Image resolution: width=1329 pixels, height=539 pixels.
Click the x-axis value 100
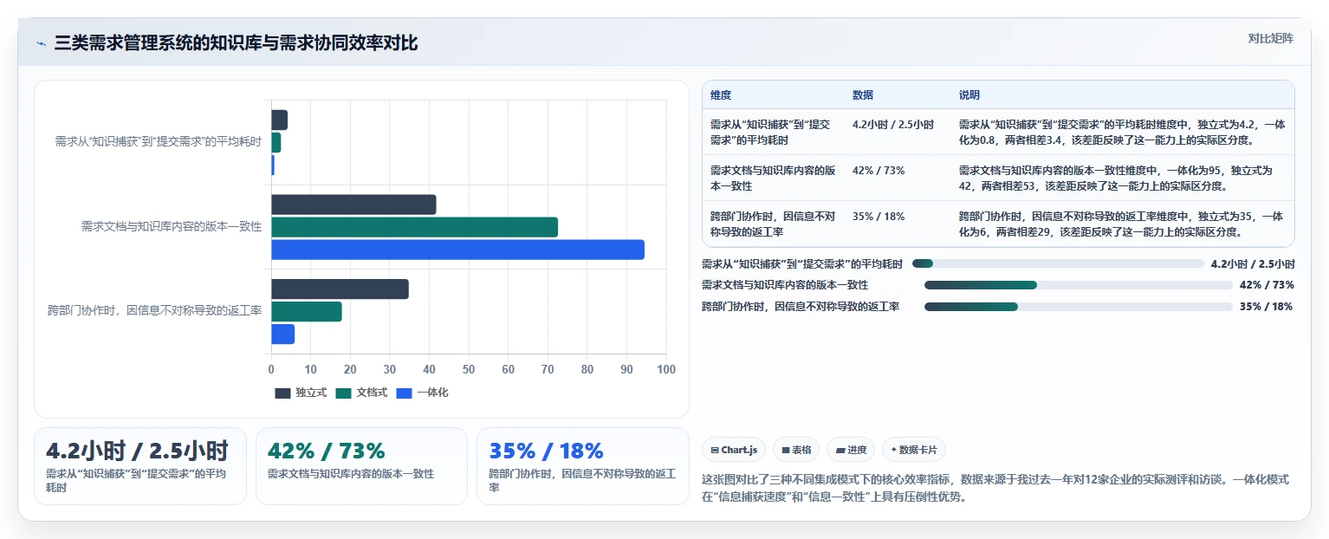click(666, 370)
